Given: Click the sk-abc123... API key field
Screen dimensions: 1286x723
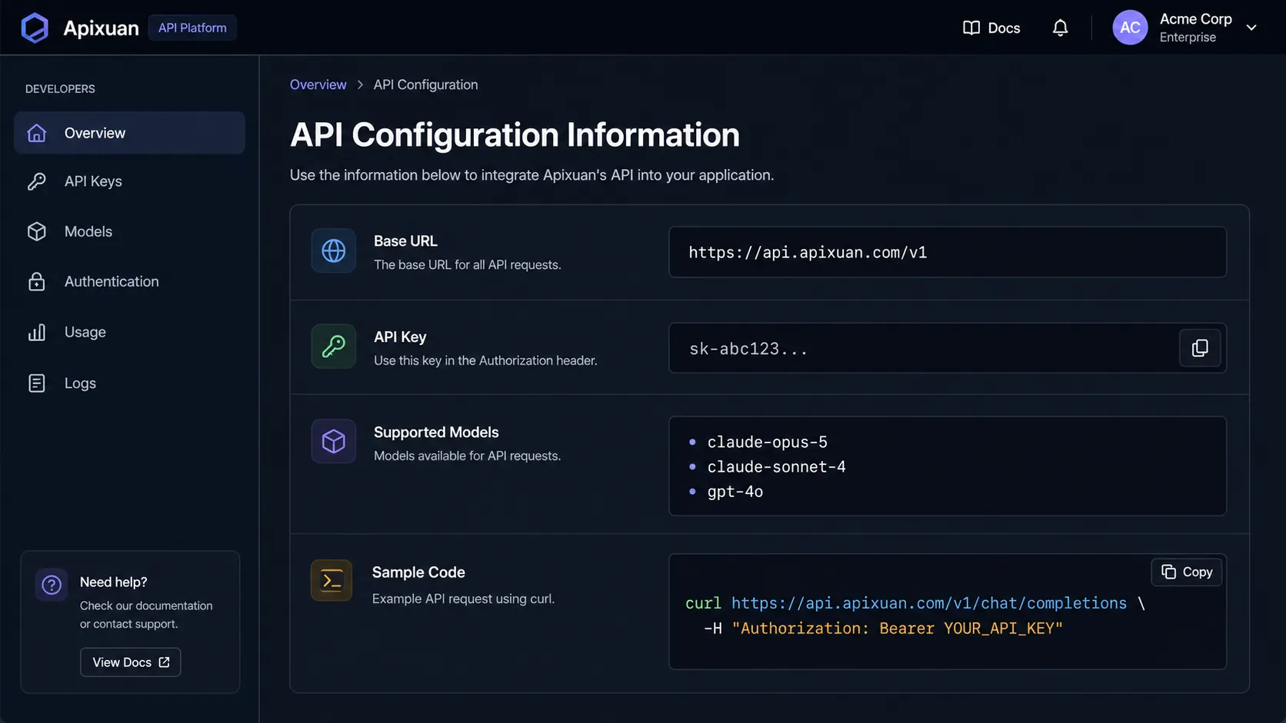Looking at the screenshot, I should [948, 348].
